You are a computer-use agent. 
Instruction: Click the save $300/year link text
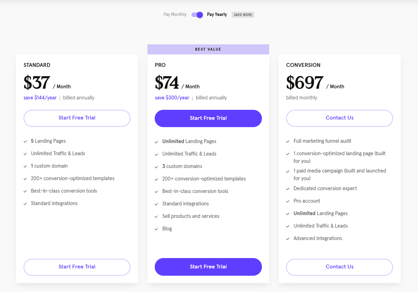tap(172, 98)
